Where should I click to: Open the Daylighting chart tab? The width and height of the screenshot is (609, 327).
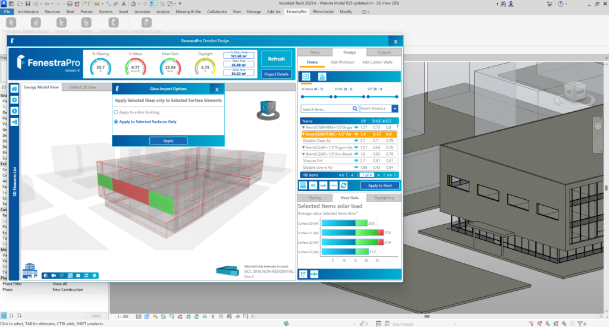[384, 197]
